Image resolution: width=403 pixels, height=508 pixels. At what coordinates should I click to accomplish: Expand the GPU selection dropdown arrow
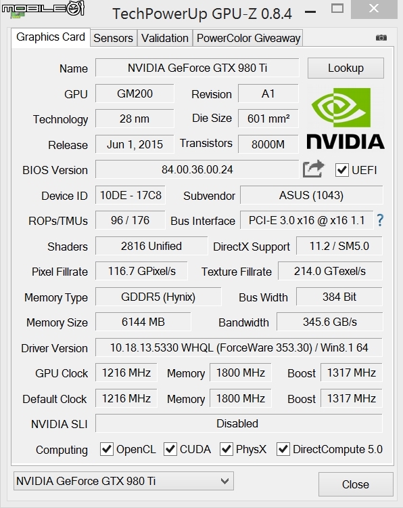click(224, 481)
